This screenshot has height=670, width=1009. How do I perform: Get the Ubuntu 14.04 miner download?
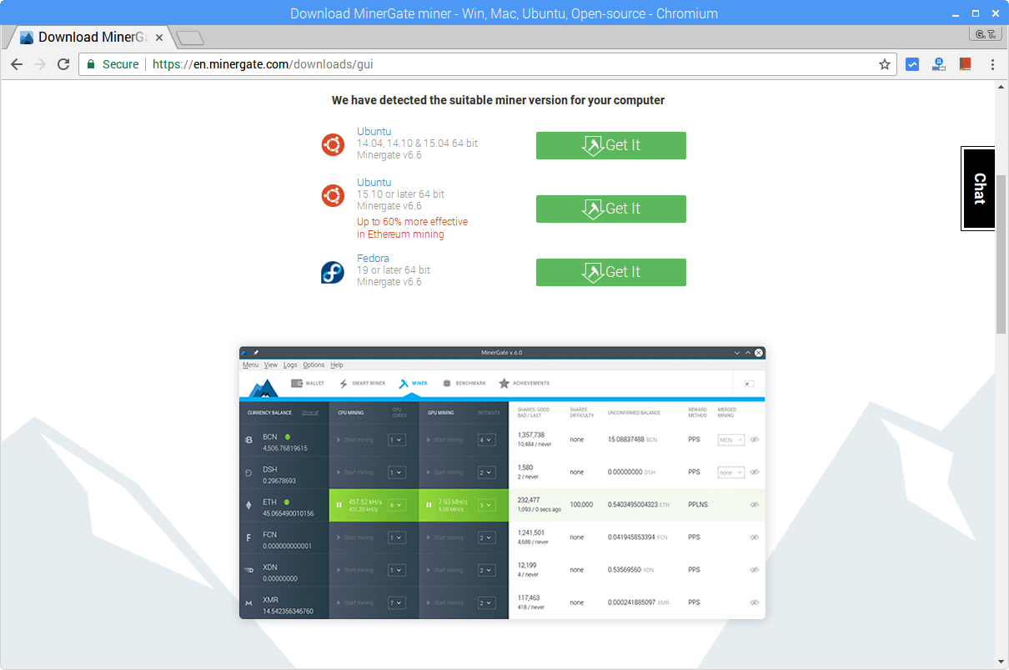click(x=610, y=145)
